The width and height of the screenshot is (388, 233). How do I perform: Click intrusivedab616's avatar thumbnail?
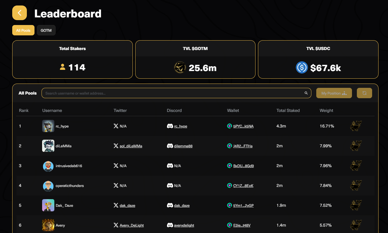pos(48,166)
